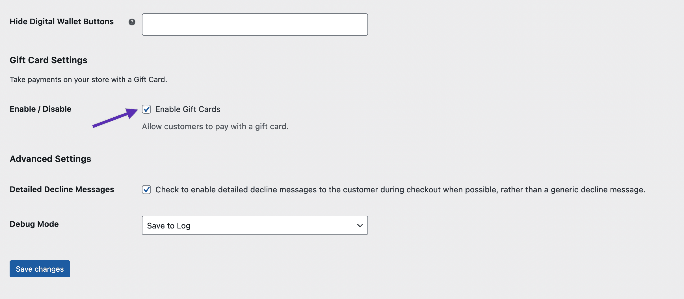Click the Detailed Decline Messages row label

(x=62, y=189)
